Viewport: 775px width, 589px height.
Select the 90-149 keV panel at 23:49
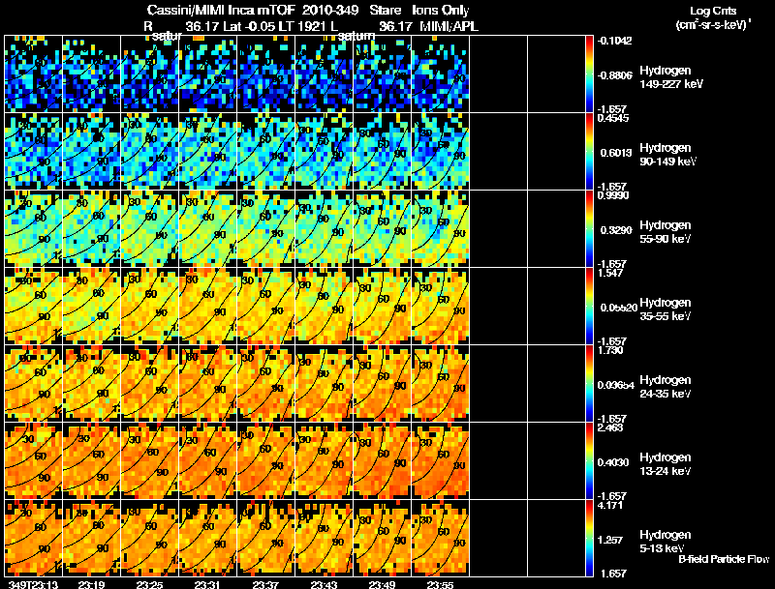click(382, 152)
